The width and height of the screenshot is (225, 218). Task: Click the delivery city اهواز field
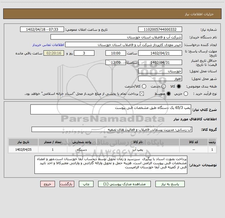click(160, 78)
